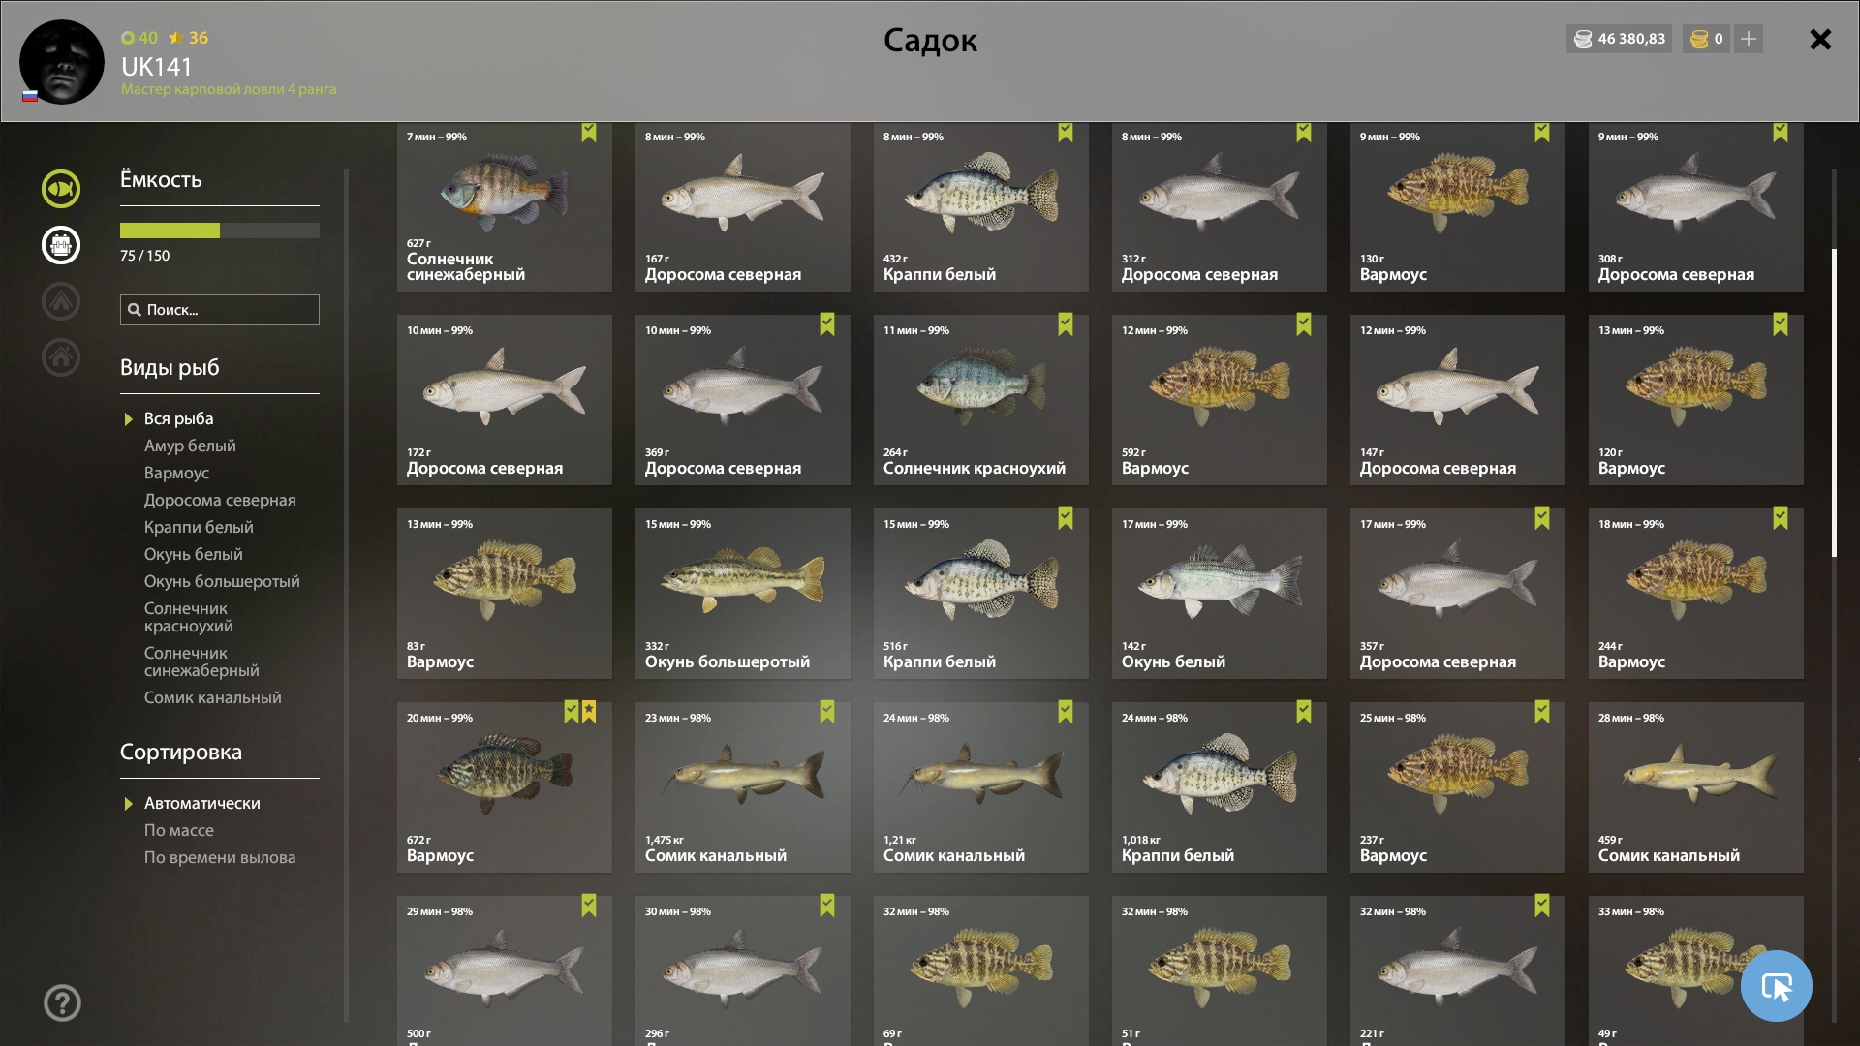Select Автоматически sorting option
This screenshot has width=1860, height=1046.
(x=201, y=803)
